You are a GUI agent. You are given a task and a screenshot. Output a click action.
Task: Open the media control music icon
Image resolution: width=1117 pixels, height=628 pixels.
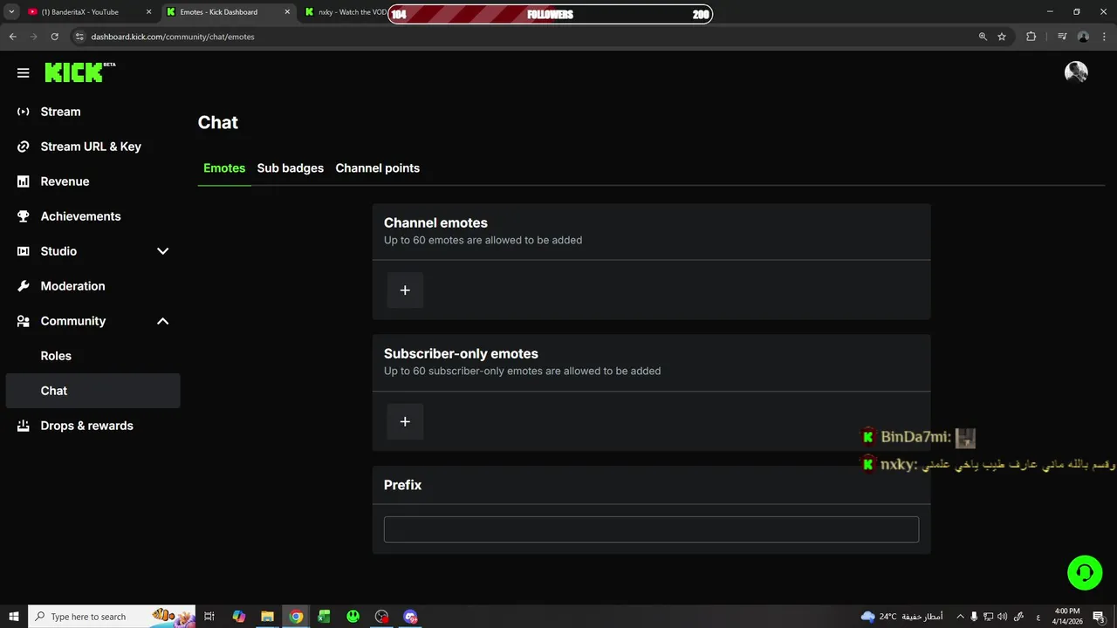tap(1061, 37)
